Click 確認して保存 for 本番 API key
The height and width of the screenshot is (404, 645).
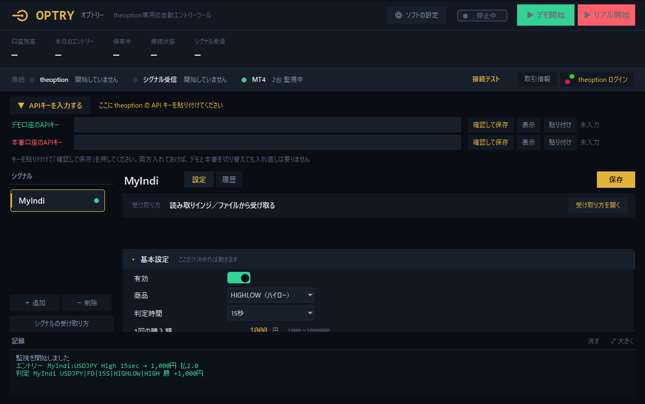[x=490, y=142]
